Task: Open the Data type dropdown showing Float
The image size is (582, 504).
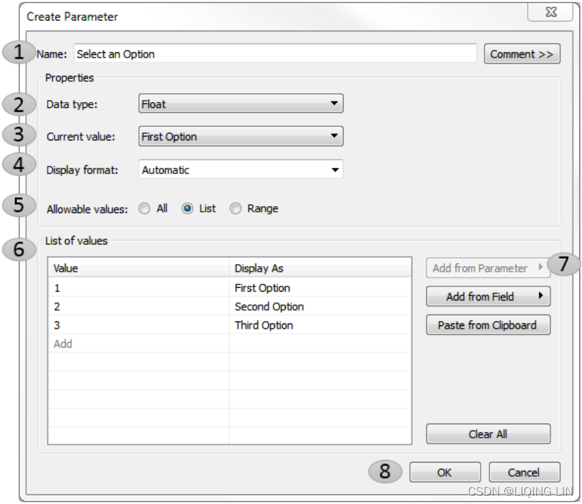Action: coord(241,103)
